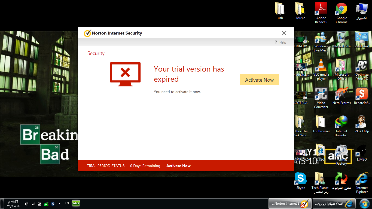Select the RebateInf... desktop icon
The height and width of the screenshot is (209, 372).
pos(362,96)
